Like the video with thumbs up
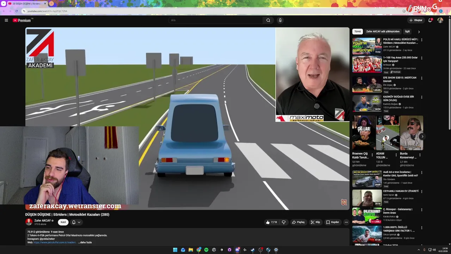This screenshot has height=254, width=451. [271, 222]
